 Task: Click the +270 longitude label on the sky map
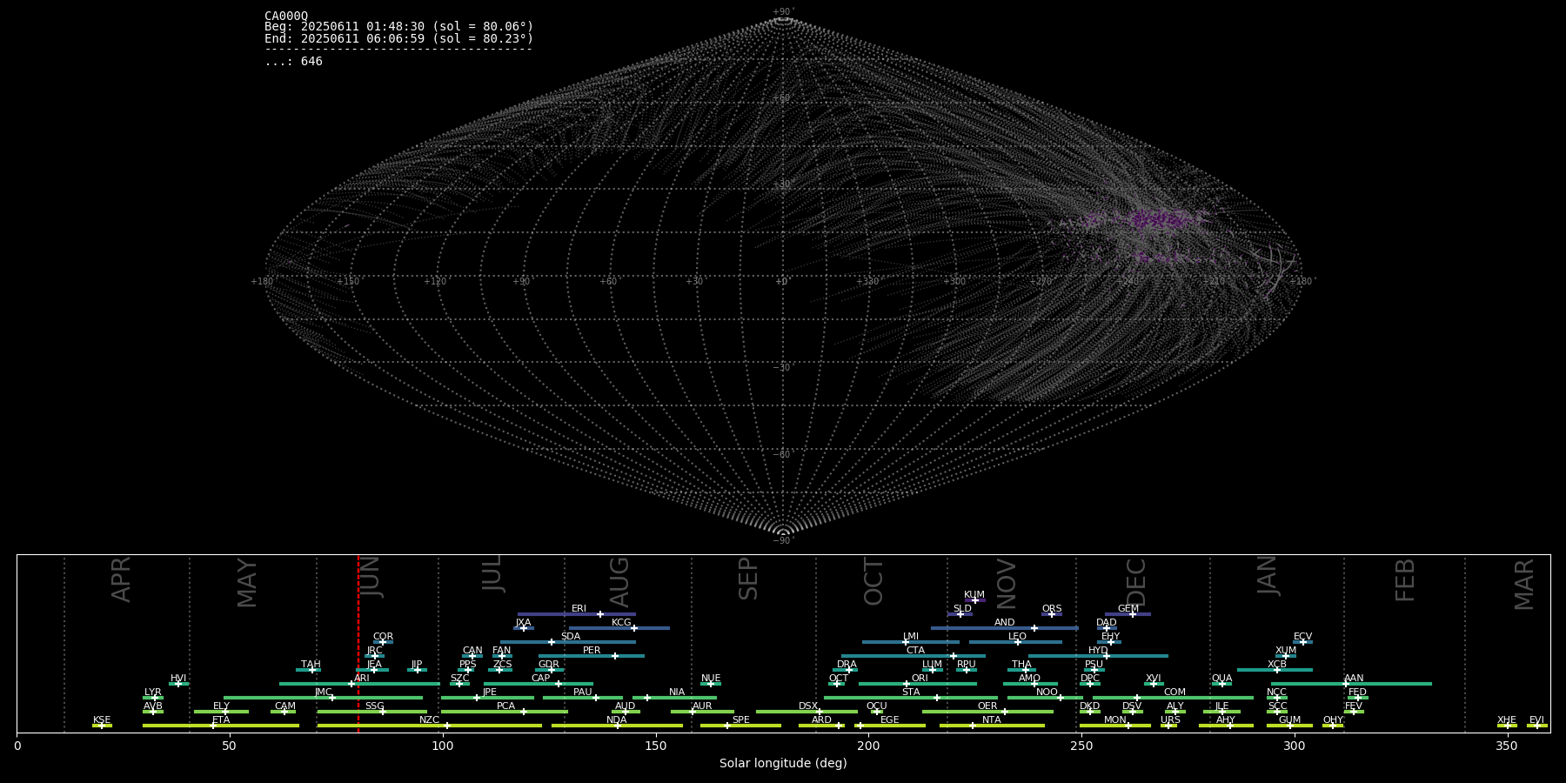[1041, 281]
